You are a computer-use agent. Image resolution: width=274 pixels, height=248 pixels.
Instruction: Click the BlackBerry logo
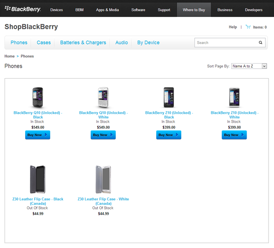coord(22,9)
